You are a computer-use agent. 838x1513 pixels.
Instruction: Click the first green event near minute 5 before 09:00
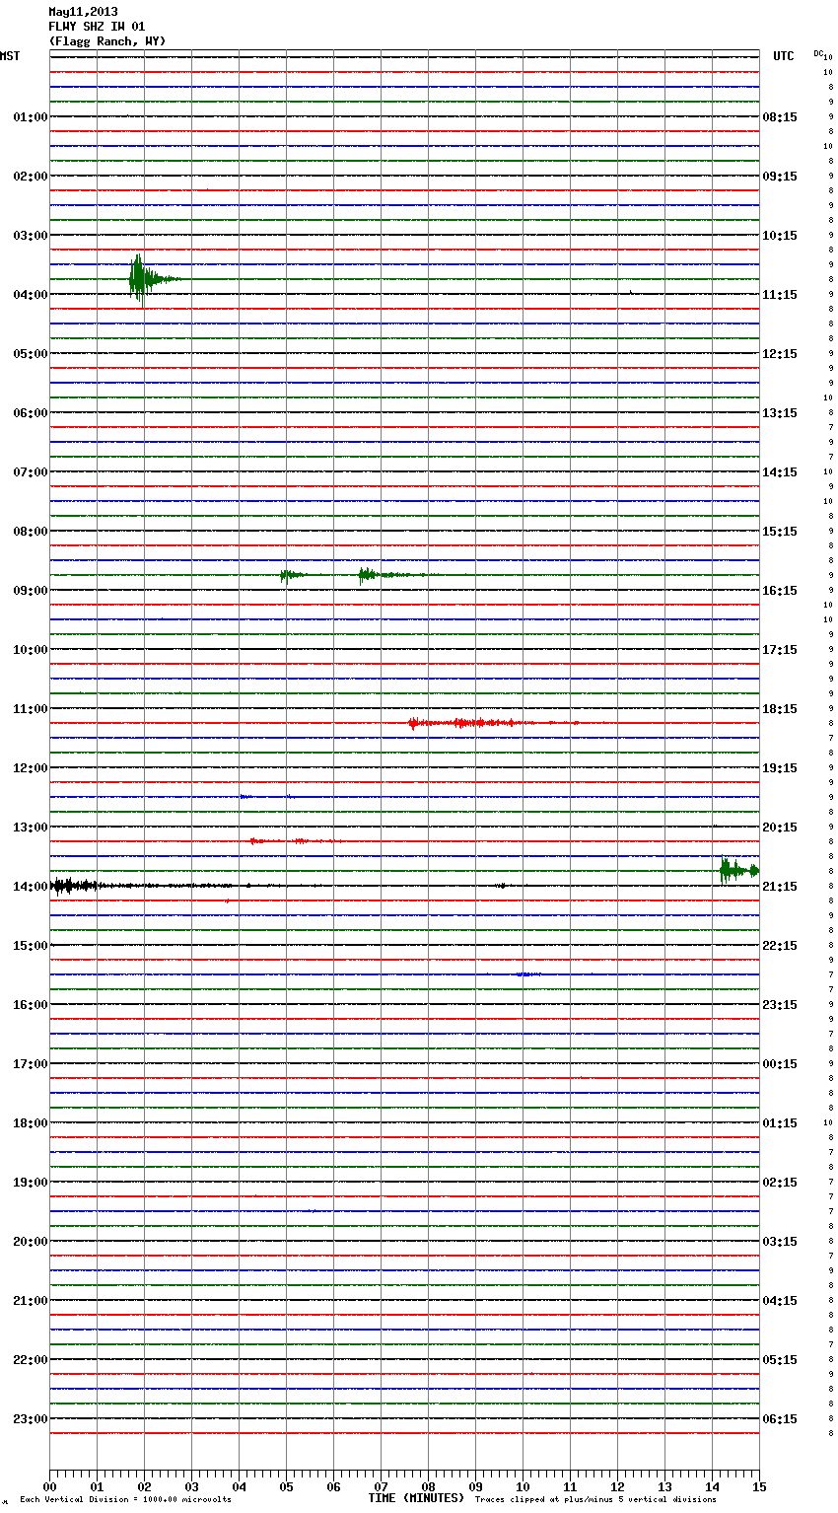pyautogui.click(x=292, y=575)
